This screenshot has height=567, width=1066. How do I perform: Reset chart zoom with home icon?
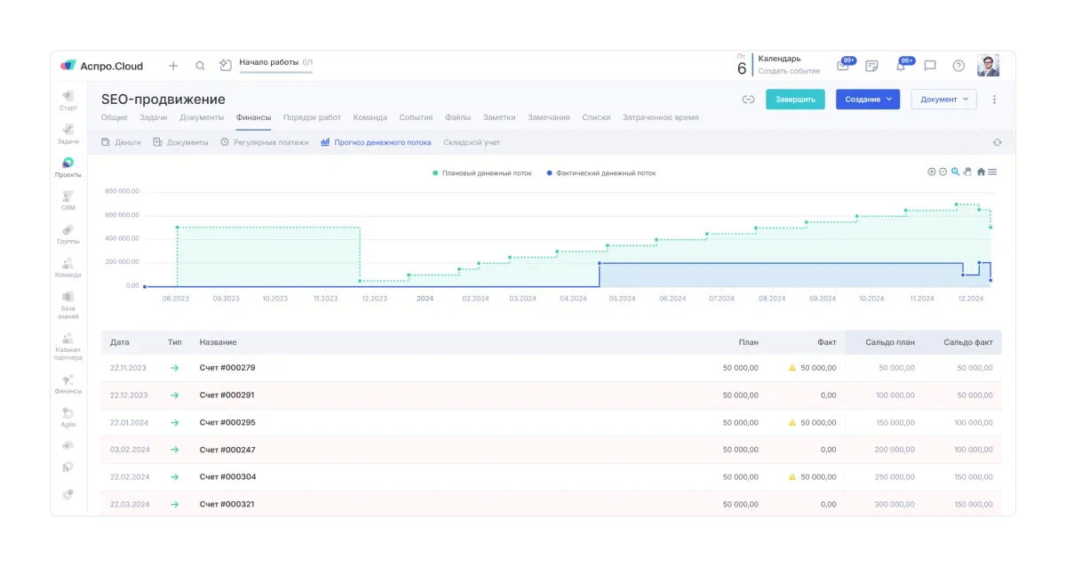coord(981,172)
